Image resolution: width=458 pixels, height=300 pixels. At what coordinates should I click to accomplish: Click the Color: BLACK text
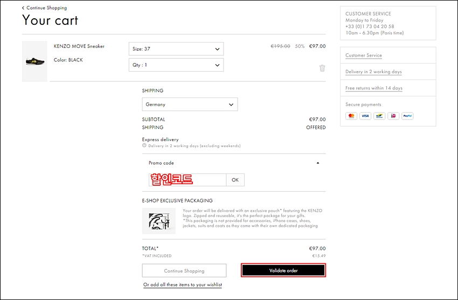coord(68,60)
